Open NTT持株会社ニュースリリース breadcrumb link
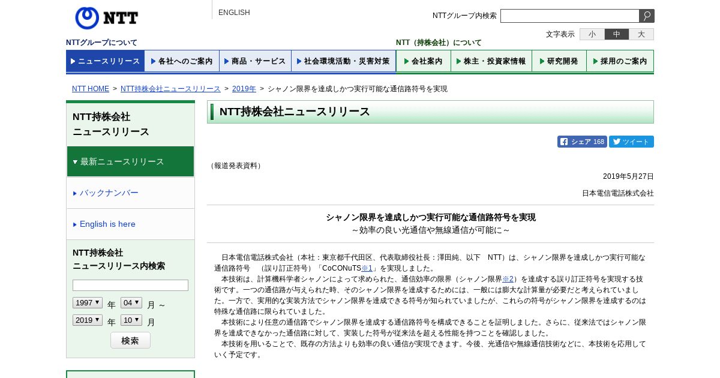The image size is (720, 378). [x=170, y=89]
